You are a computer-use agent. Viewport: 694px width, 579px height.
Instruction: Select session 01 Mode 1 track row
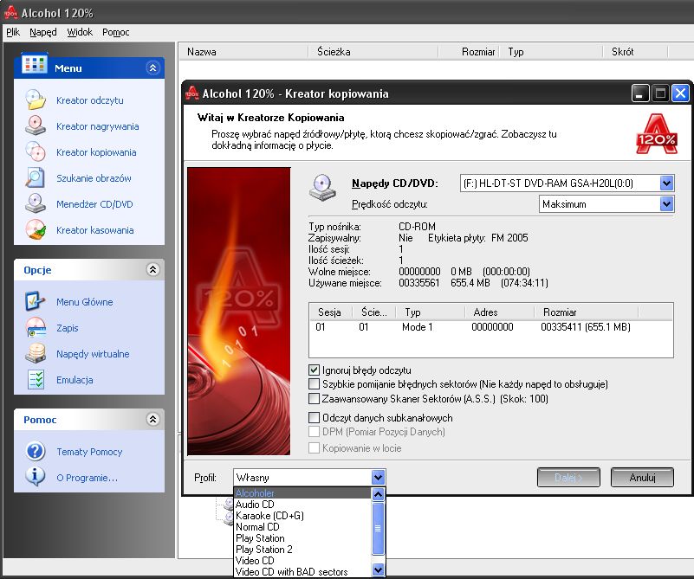(x=491, y=327)
